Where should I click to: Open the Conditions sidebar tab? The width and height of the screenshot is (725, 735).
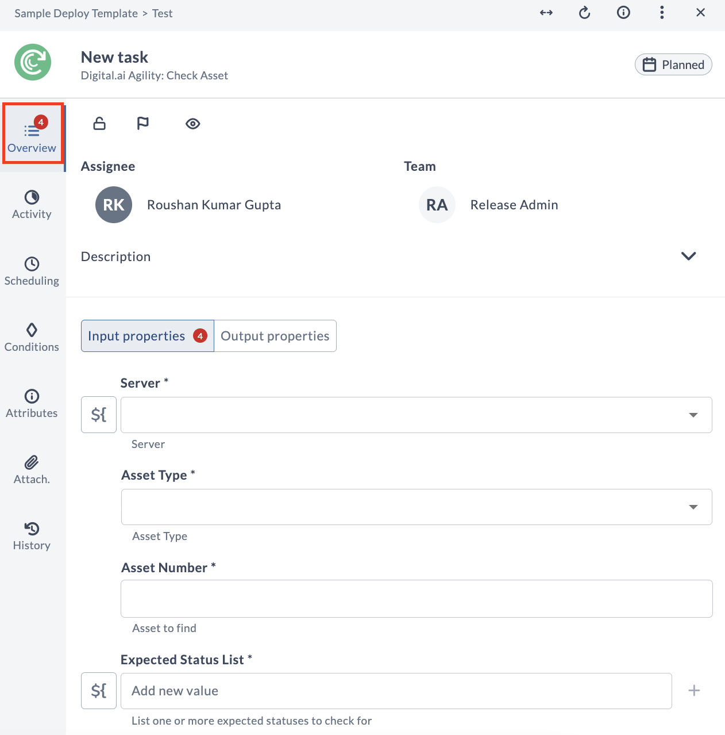click(32, 338)
